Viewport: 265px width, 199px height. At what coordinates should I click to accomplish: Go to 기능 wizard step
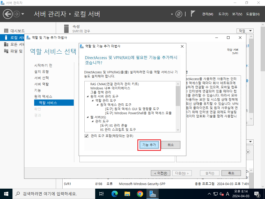pos(38,90)
